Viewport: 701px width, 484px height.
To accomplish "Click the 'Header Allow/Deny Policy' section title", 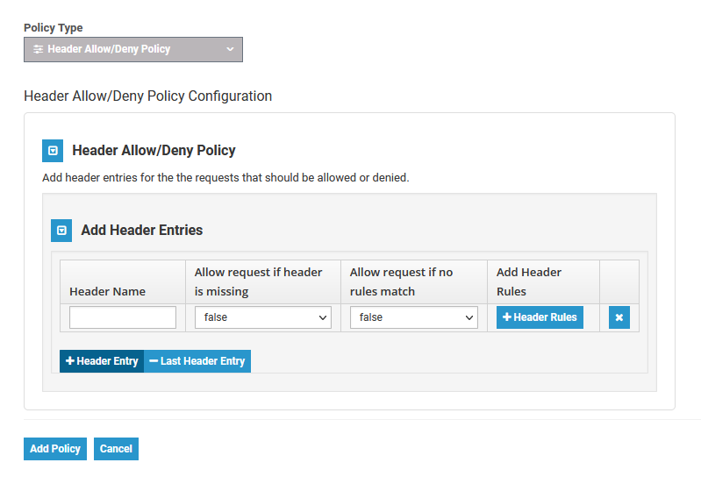I will (154, 151).
